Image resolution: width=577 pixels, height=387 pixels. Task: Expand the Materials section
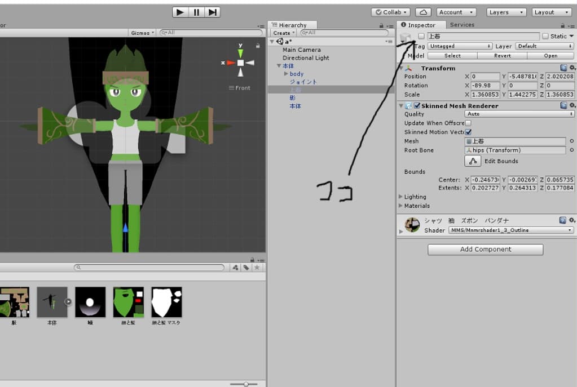pos(400,206)
